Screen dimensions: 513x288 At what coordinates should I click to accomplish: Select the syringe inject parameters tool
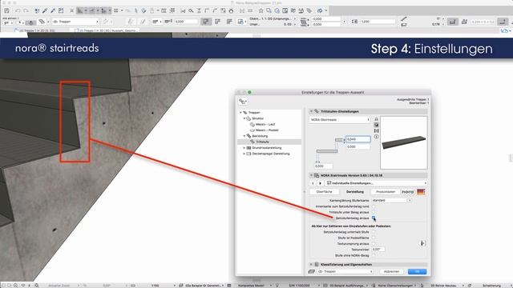pyautogui.click(x=53, y=10)
